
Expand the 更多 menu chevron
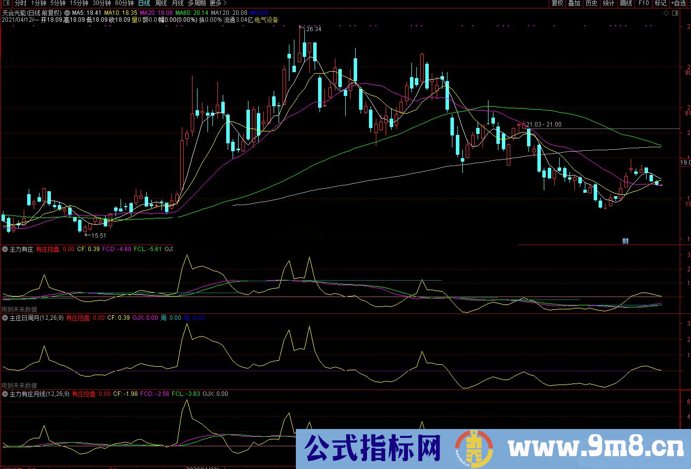click(224, 3)
